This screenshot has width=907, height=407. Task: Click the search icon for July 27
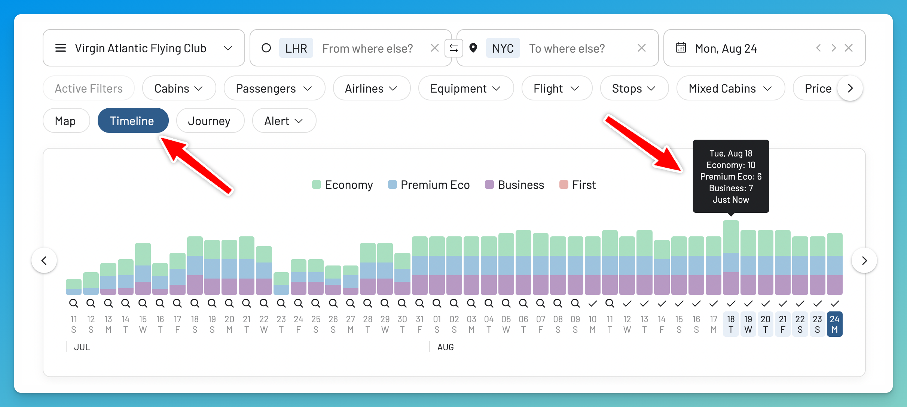click(351, 303)
